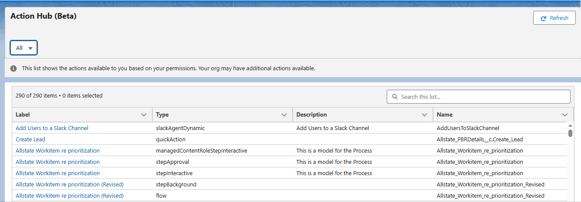Image resolution: width=581 pixels, height=202 pixels.
Task: Open the Label column menu chevron
Action: (x=144, y=115)
